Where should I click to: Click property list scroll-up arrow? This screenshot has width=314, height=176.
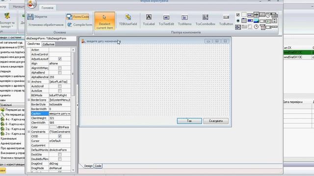tap(73, 50)
